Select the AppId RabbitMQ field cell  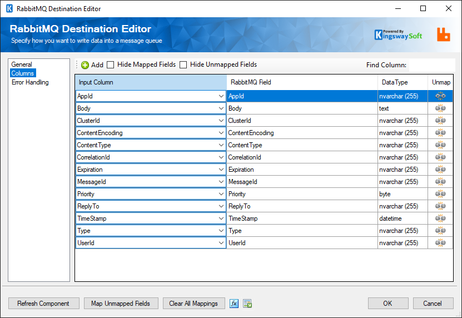coord(302,96)
